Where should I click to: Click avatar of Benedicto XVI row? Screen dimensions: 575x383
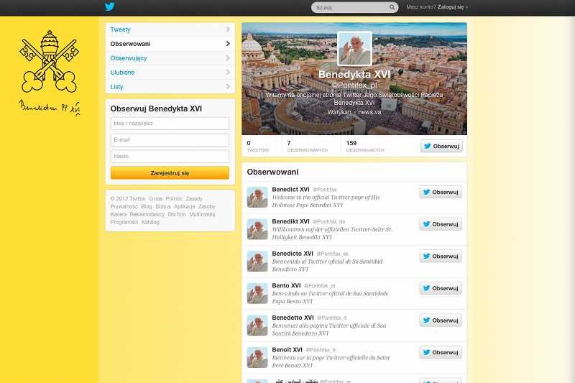pyautogui.click(x=257, y=262)
